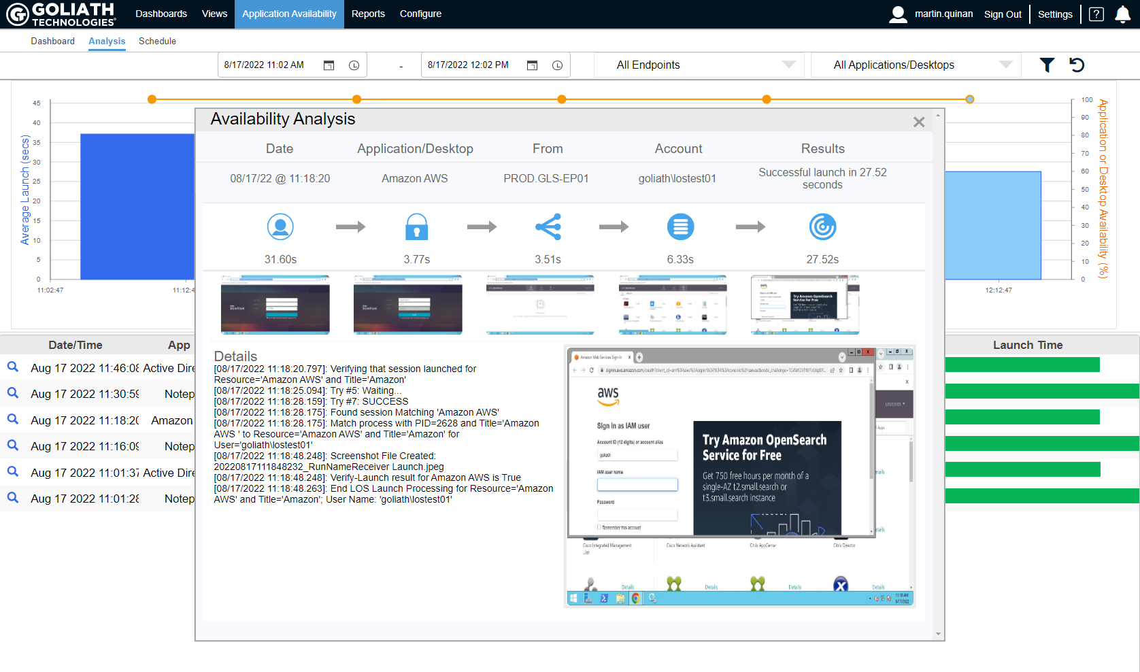Image resolution: width=1140 pixels, height=672 pixels.
Task: Click the final launch target icon in the workflow
Action: click(822, 226)
